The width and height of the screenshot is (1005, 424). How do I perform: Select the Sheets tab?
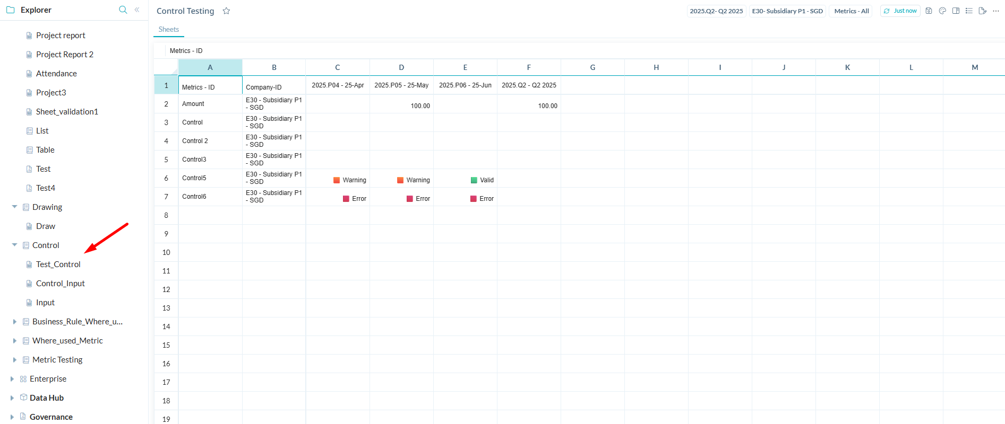pos(168,30)
